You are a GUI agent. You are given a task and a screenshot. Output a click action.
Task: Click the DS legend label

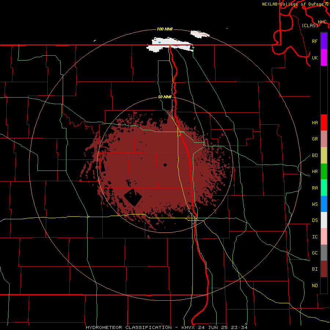click(x=315, y=220)
